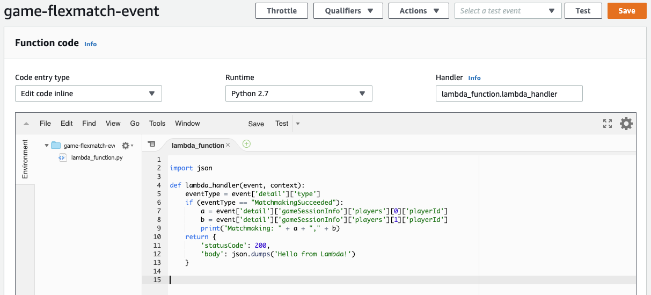Screen dimensions: 651x295
Task: Open the Runtime Python 2.7 dropdown
Action: click(x=298, y=93)
